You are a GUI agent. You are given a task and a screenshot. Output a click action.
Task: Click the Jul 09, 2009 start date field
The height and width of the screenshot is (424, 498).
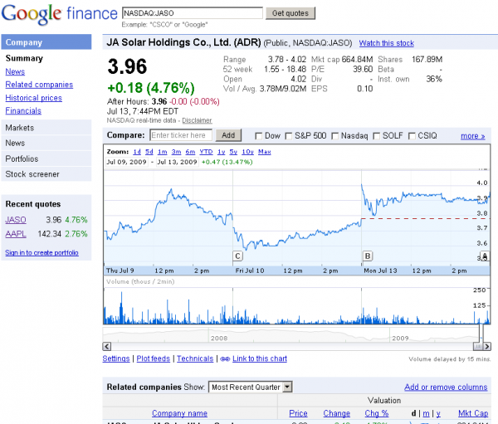(x=127, y=162)
